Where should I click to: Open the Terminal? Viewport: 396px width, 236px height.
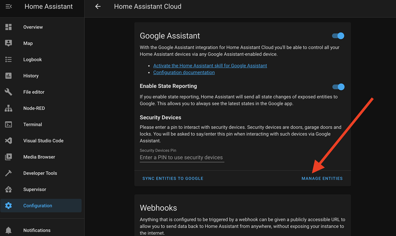coord(32,124)
